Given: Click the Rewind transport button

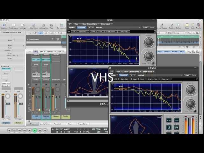Looking at the screenshot, I should pos(19,130).
